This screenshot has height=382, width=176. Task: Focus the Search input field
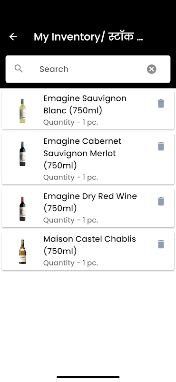pyautogui.click(x=88, y=69)
